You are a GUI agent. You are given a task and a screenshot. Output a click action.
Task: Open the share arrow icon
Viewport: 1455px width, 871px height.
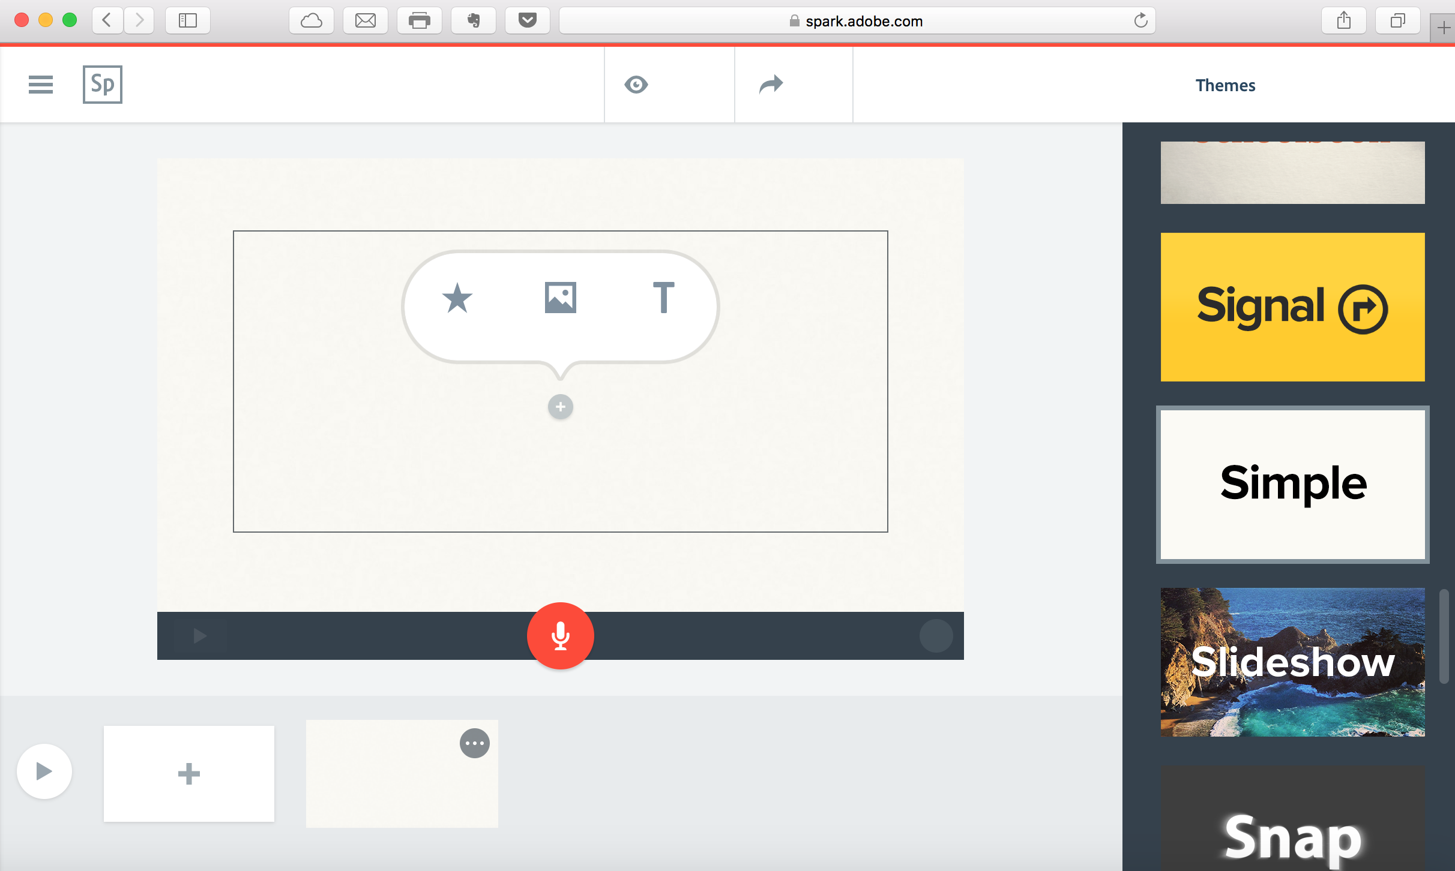771,85
